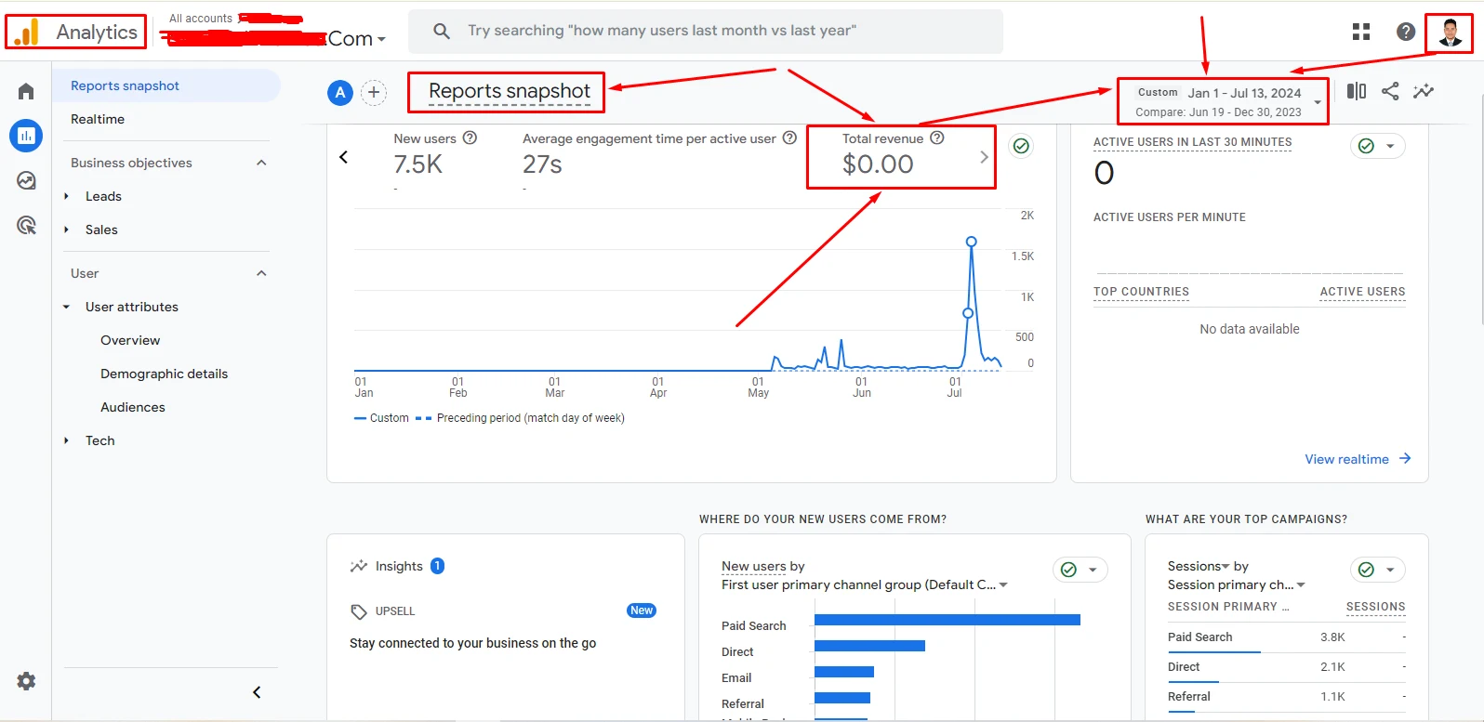Open the Overview report
1484x722 pixels.
130,340
